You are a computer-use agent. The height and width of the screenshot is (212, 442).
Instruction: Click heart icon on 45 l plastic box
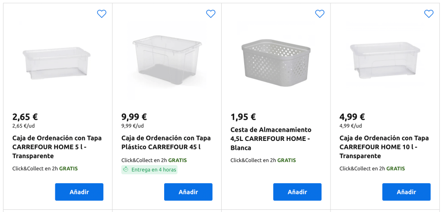(211, 14)
